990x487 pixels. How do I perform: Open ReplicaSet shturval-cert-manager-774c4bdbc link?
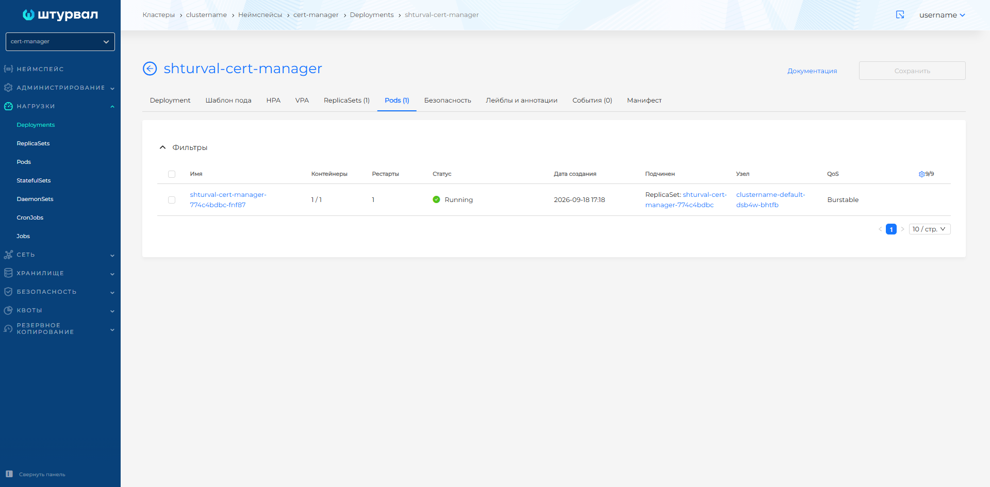(x=687, y=200)
